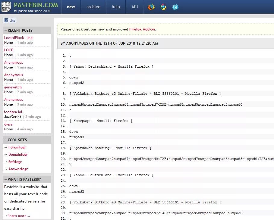Open the Domainlogr link
The width and height of the screenshot is (274, 220).
(x=17, y=154)
